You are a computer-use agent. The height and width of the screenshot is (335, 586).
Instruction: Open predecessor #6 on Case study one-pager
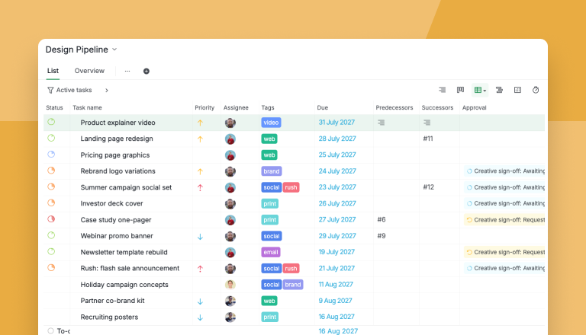[382, 219]
